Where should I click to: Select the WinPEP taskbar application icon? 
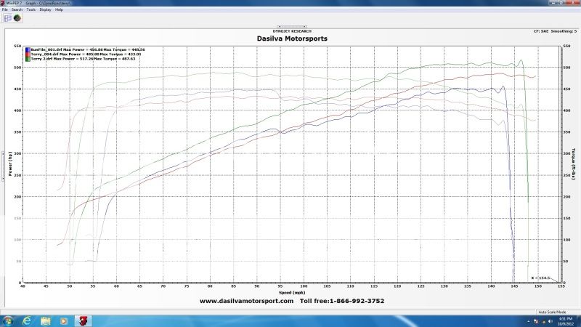[x=83, y=320]
